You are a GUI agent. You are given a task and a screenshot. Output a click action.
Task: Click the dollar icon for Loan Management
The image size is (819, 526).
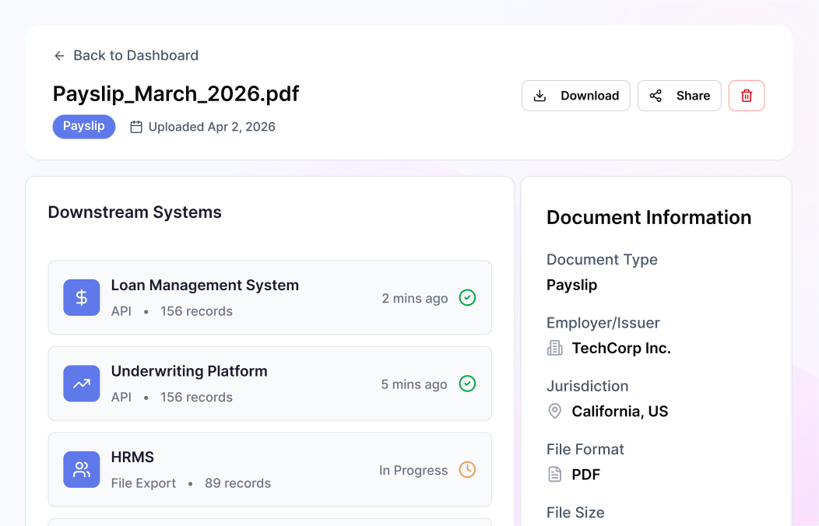click(x=82, y=297)
